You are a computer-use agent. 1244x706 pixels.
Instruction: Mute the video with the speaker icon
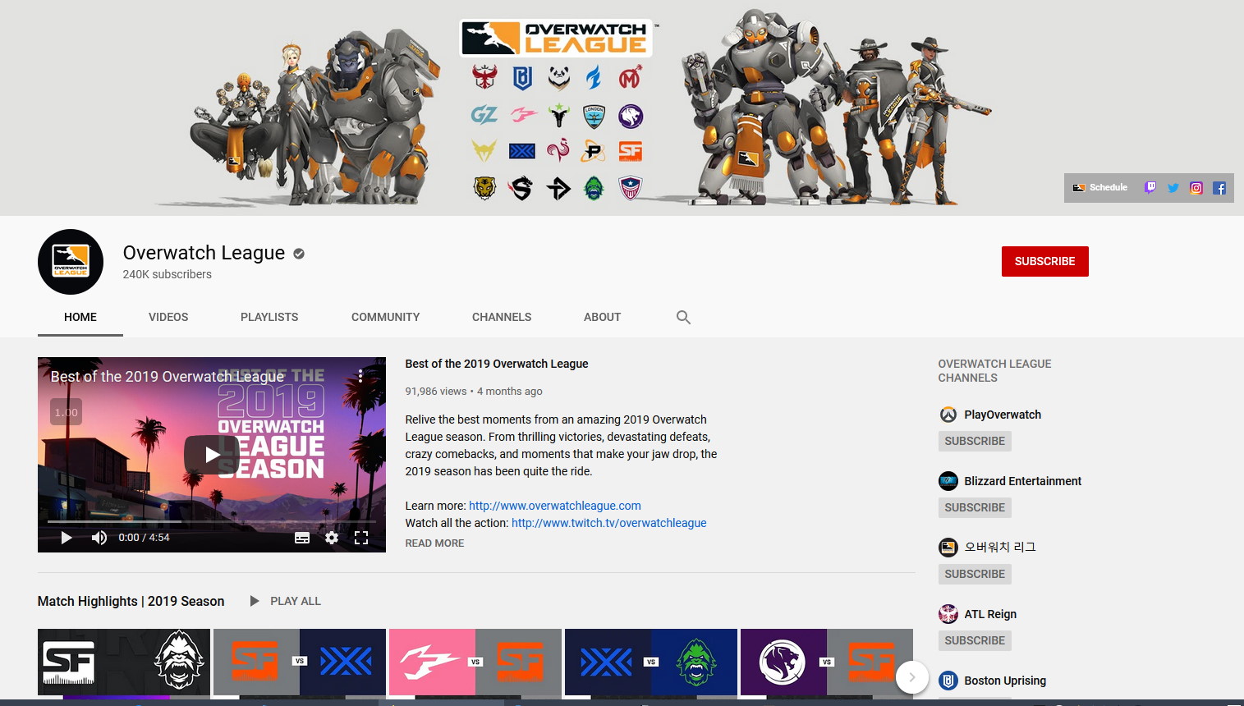click(99, 538)
